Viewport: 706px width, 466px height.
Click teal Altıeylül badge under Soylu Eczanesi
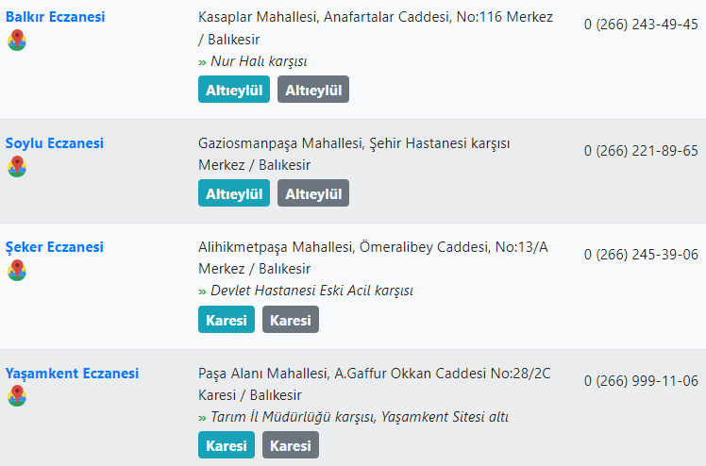click(x=234, y=193)
